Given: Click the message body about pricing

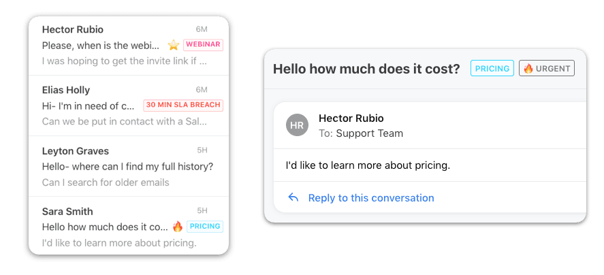Looking at the screenshot, I should 368,165.
